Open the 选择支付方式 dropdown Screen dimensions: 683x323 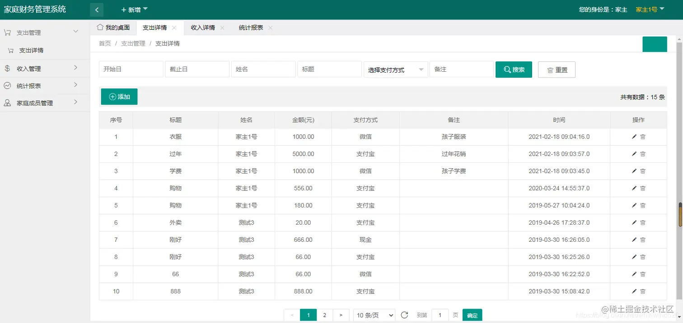click(x=396, y=69)
